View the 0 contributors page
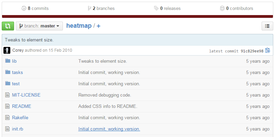The width and height of the screenshot is (275, 137). click(236, 8)
